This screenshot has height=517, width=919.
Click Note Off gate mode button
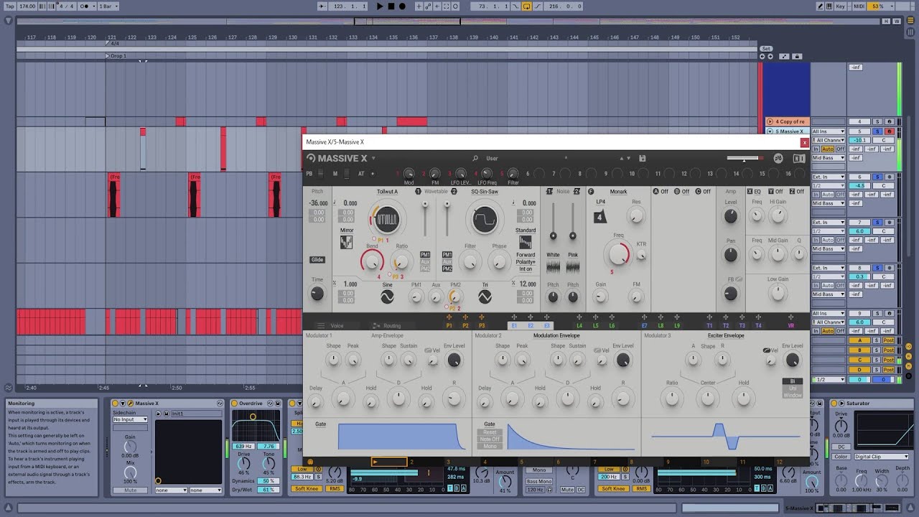(490, 439)
